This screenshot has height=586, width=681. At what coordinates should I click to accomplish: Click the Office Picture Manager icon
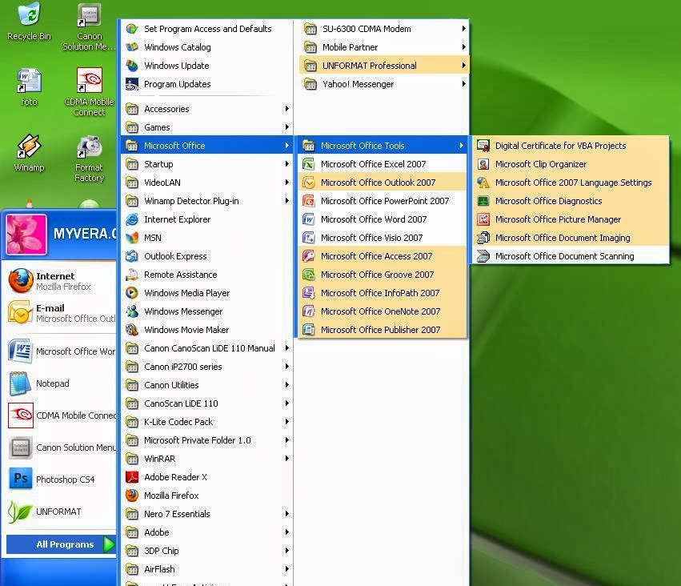[483, 219]
